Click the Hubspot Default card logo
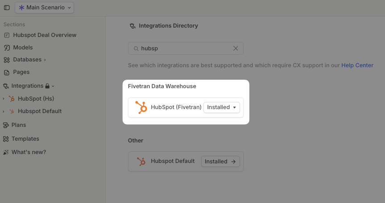Image resolution: width=385 pixels, height=203 pixels. pyautogui.click(x=141, y=161)
